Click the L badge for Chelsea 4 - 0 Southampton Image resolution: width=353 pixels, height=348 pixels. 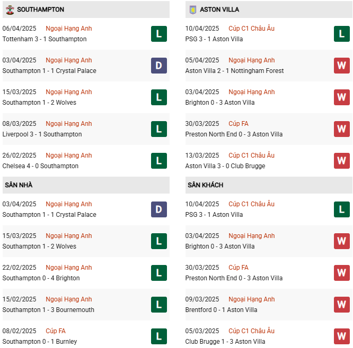point(158,161)
